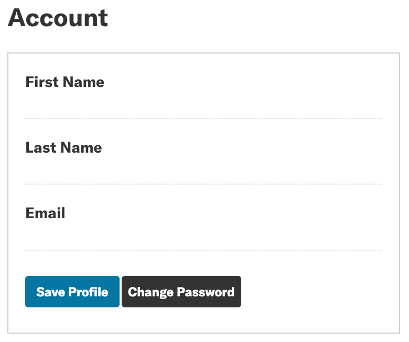Open the Change Password dialog
The height and width of the screenshot is (342, 409).
(181, 292)
